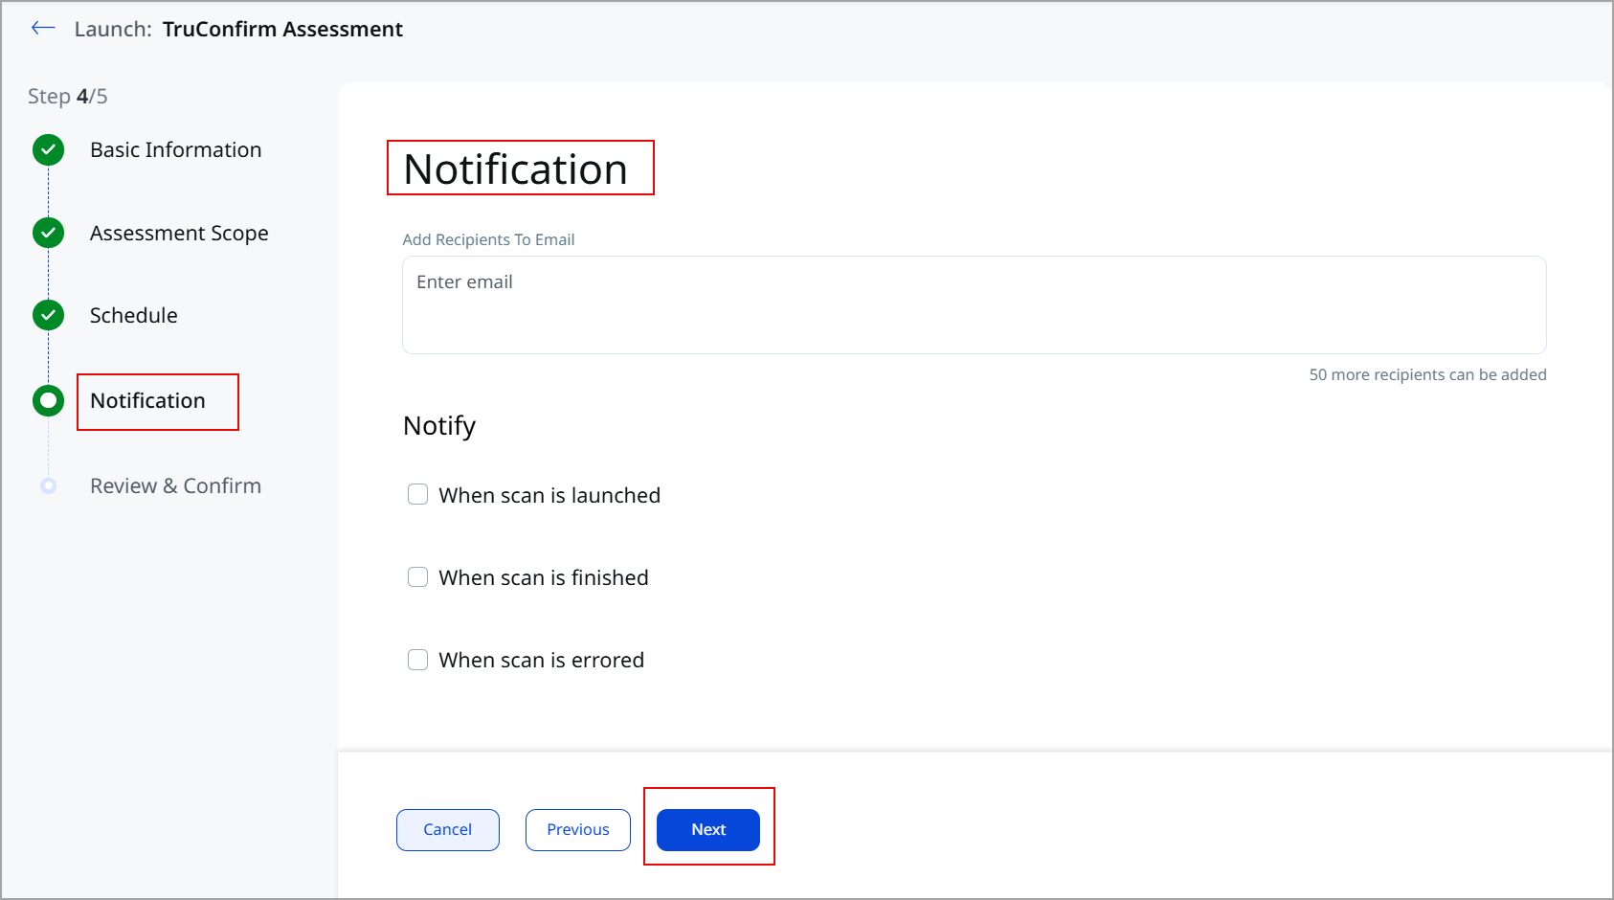
Task: Click the TruConfirm Assessment title
Action: (282, 29)
